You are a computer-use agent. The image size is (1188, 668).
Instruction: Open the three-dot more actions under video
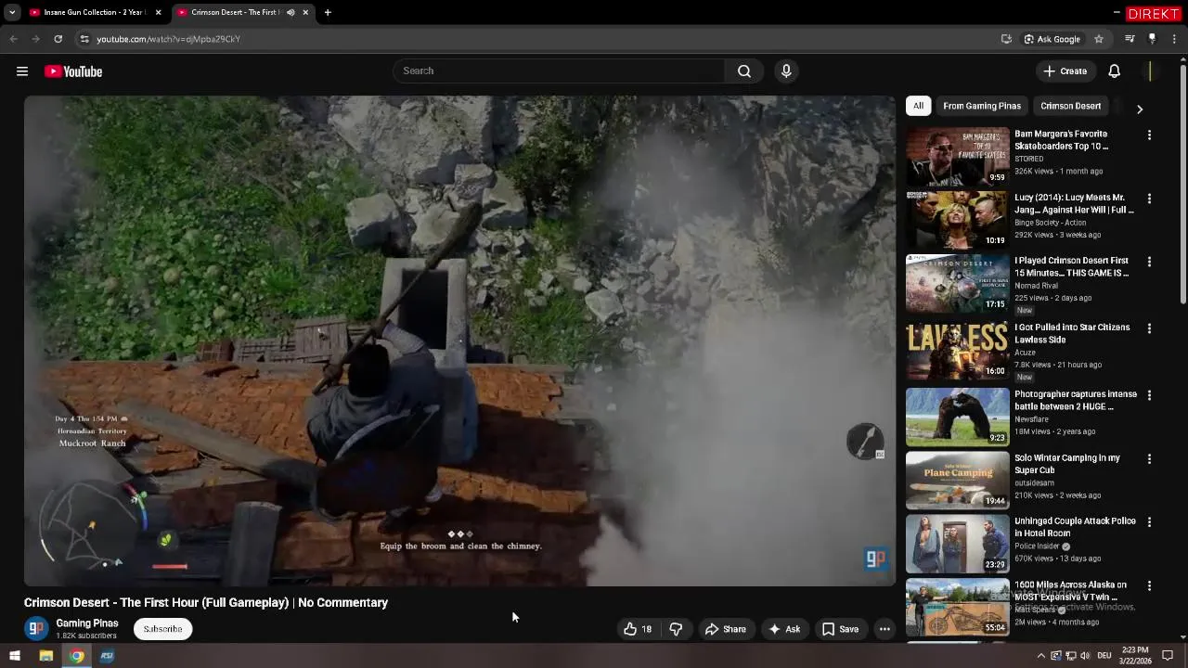(885, 629)
